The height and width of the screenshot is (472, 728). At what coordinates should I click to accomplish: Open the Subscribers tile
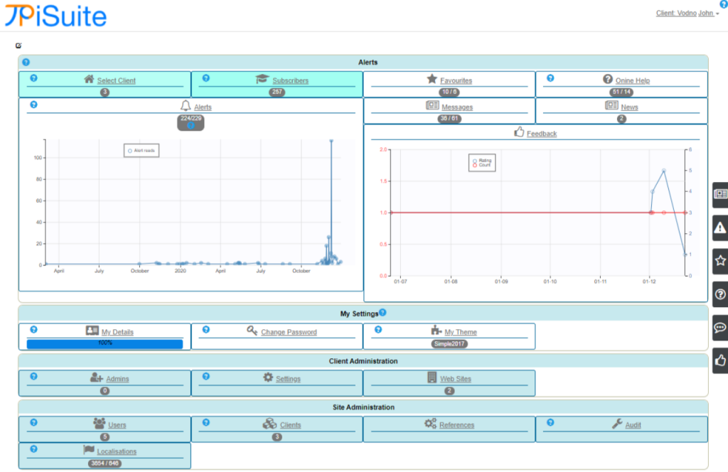pyautogui.click(x=290, y=80)
